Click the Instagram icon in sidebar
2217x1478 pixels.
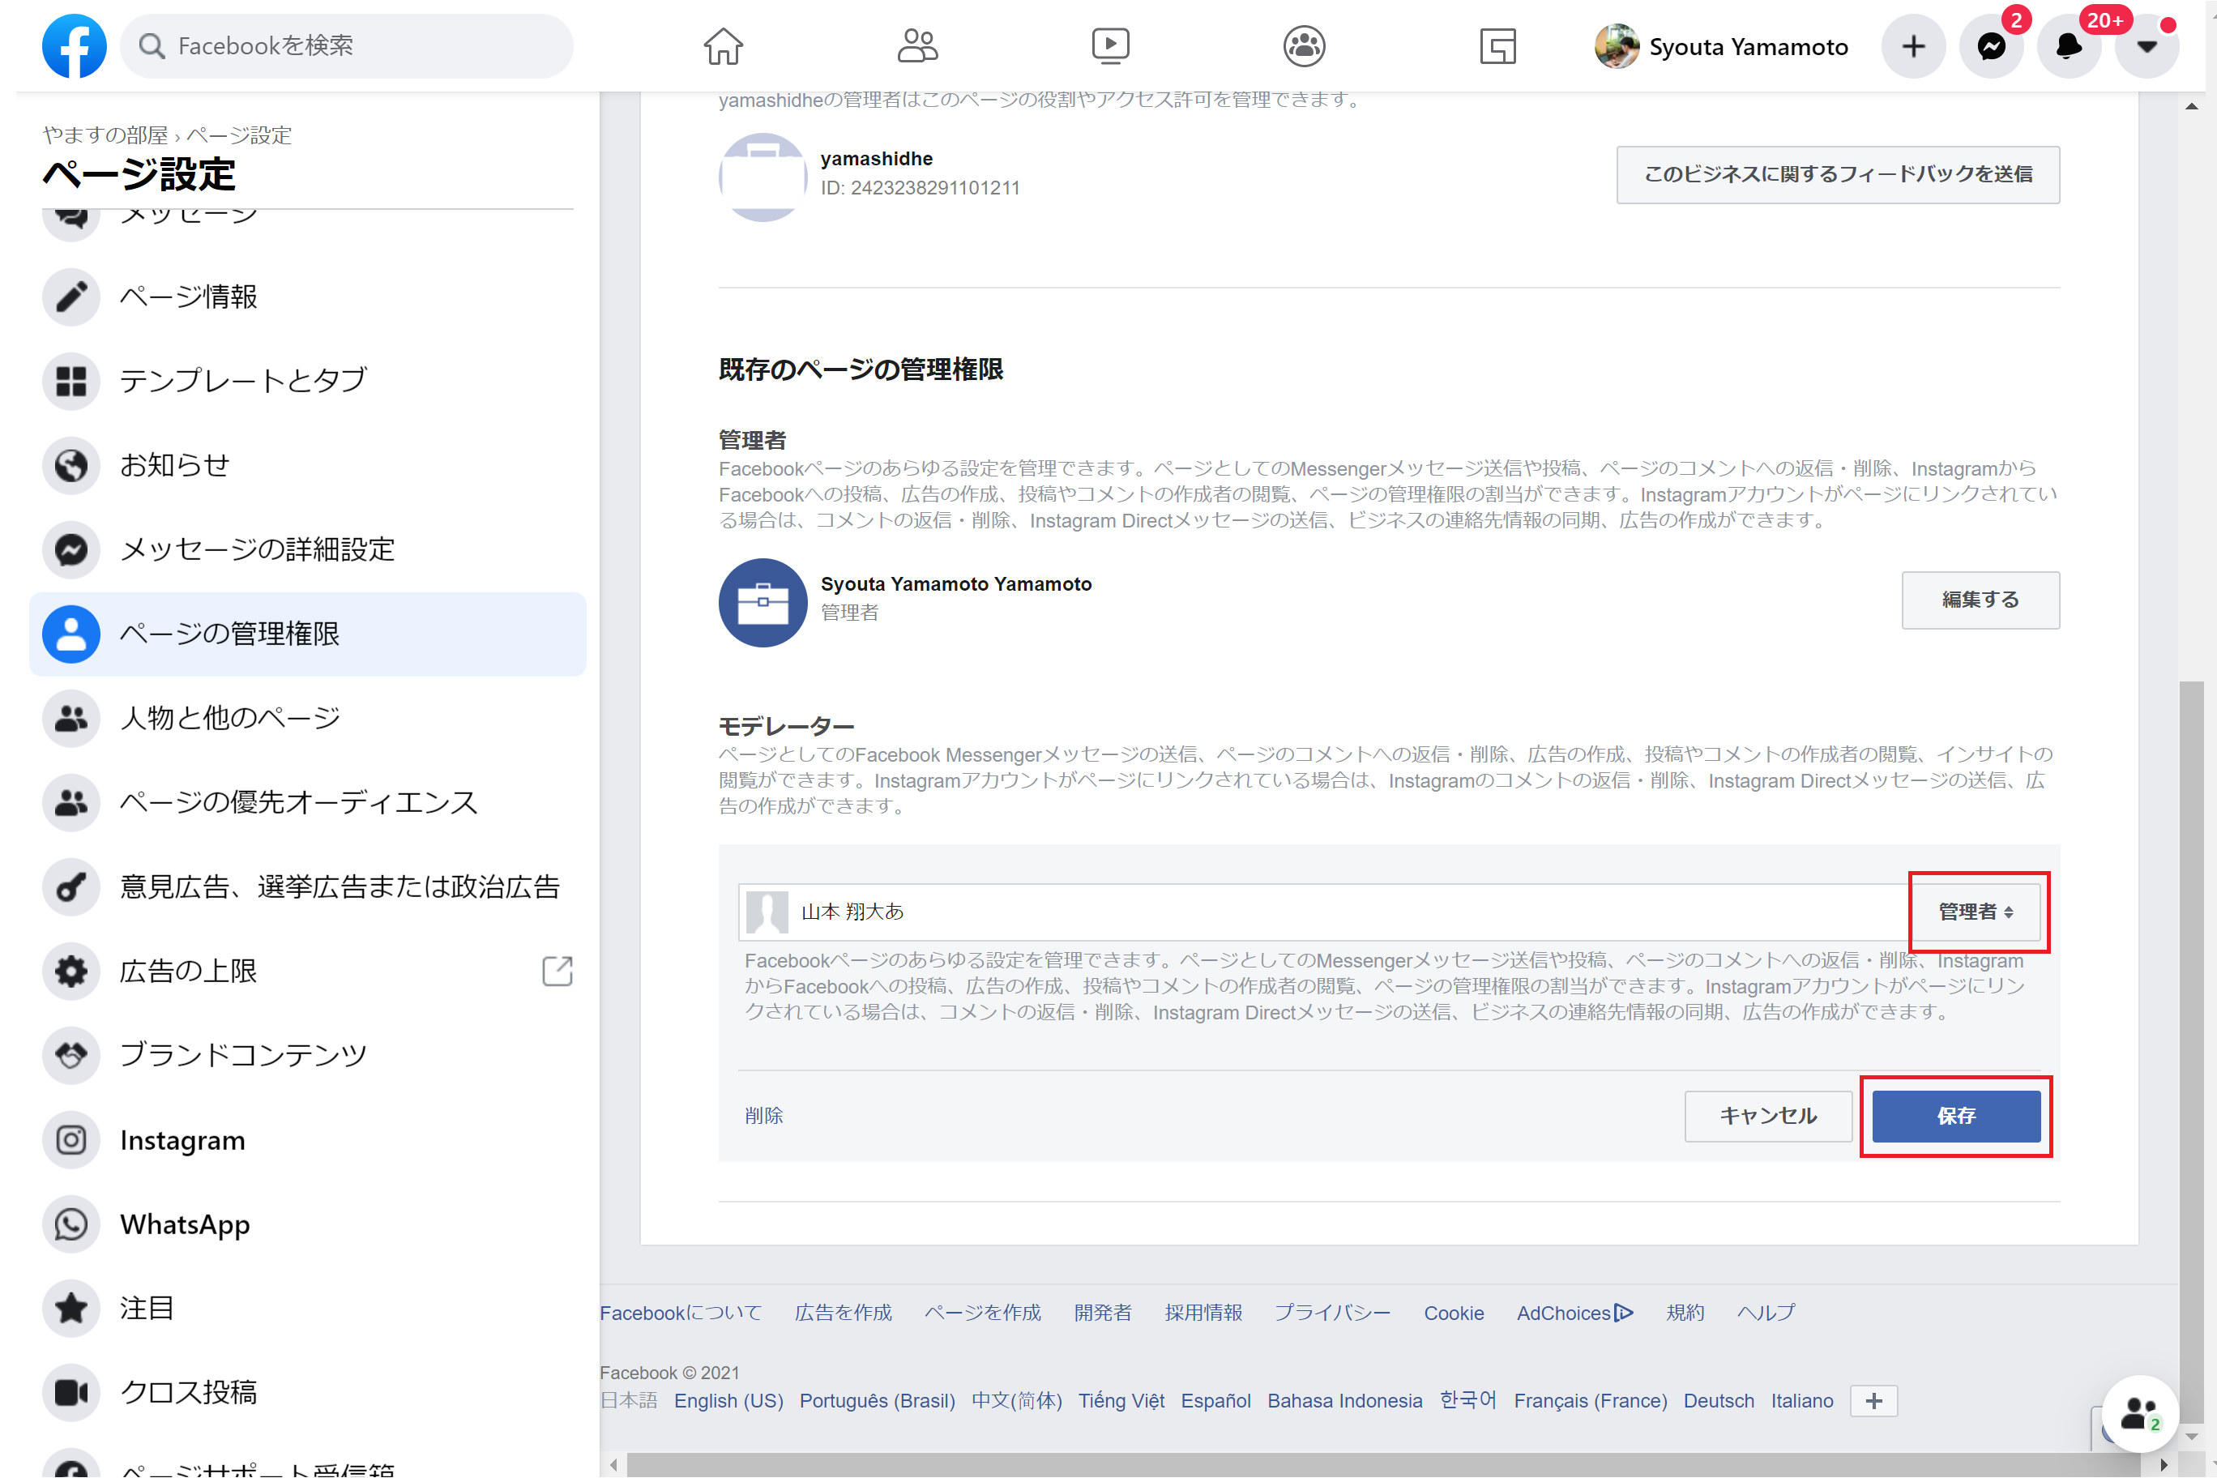point(71,1141)
